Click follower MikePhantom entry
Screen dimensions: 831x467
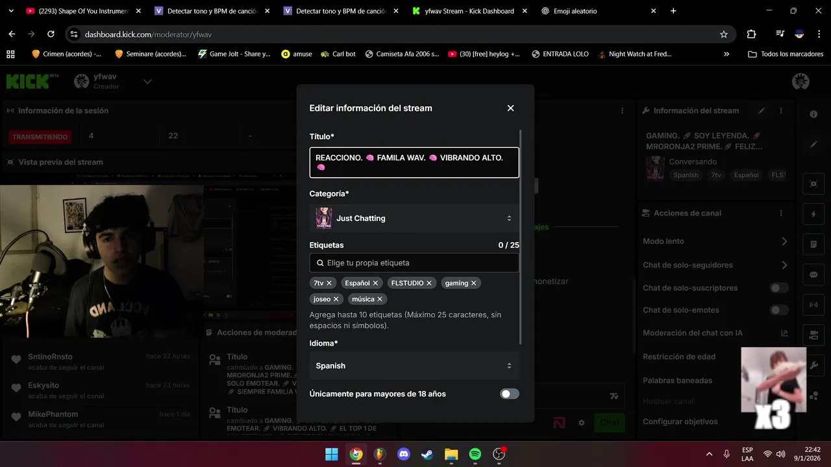point(101,419)
